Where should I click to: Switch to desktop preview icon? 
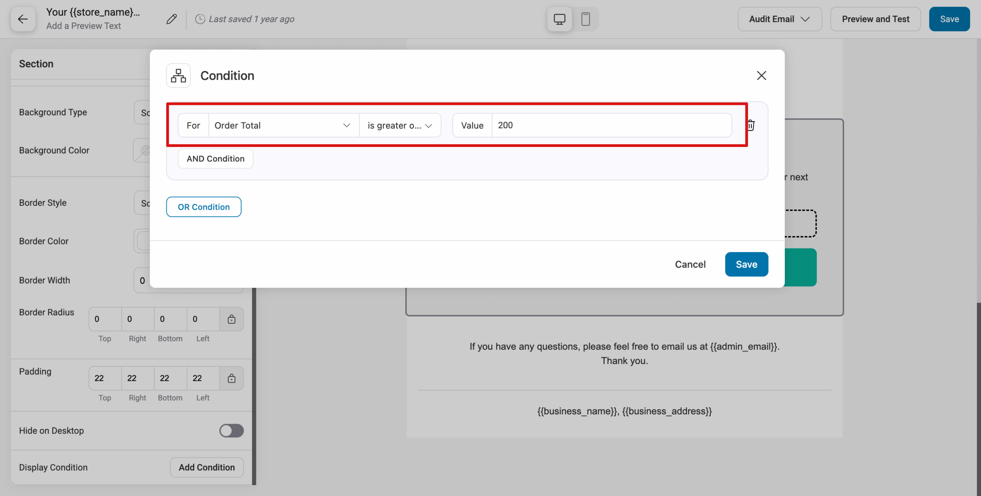tap(559, 19)
